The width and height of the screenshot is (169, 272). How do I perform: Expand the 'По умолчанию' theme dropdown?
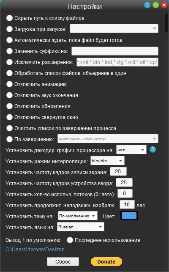[x=78, y=216]
